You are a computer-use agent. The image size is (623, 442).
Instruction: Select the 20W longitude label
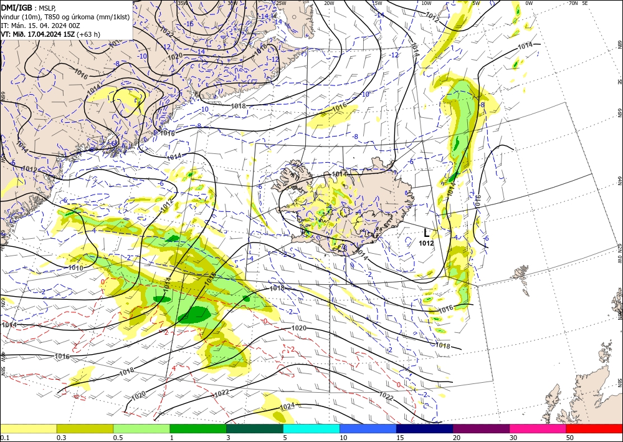pyautogui.click(x=329, y=3)
